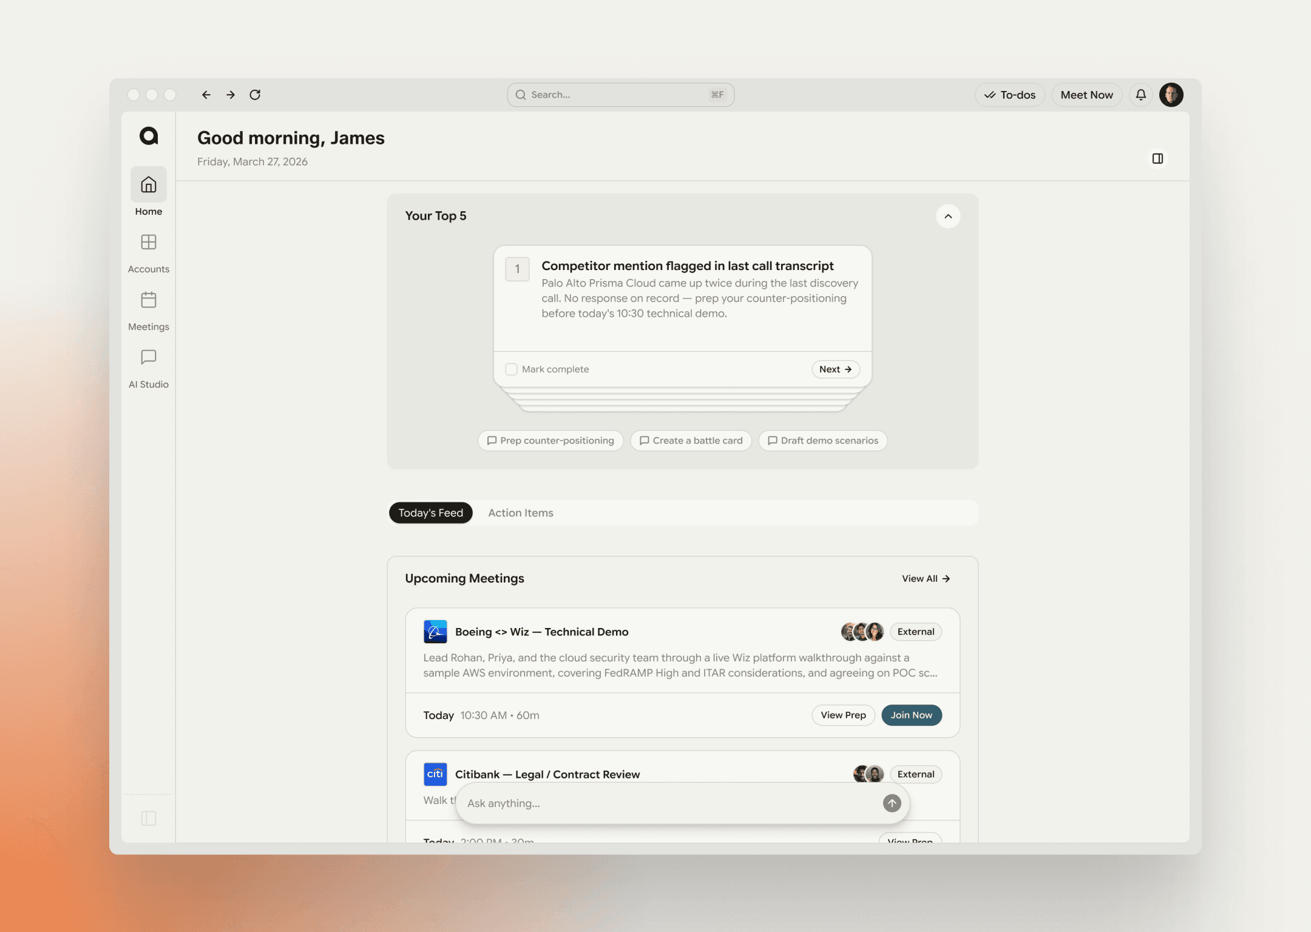Screen dimensions: 1311x932
Task: Click External tag on Boeing meeting
Action: [916, 632]
